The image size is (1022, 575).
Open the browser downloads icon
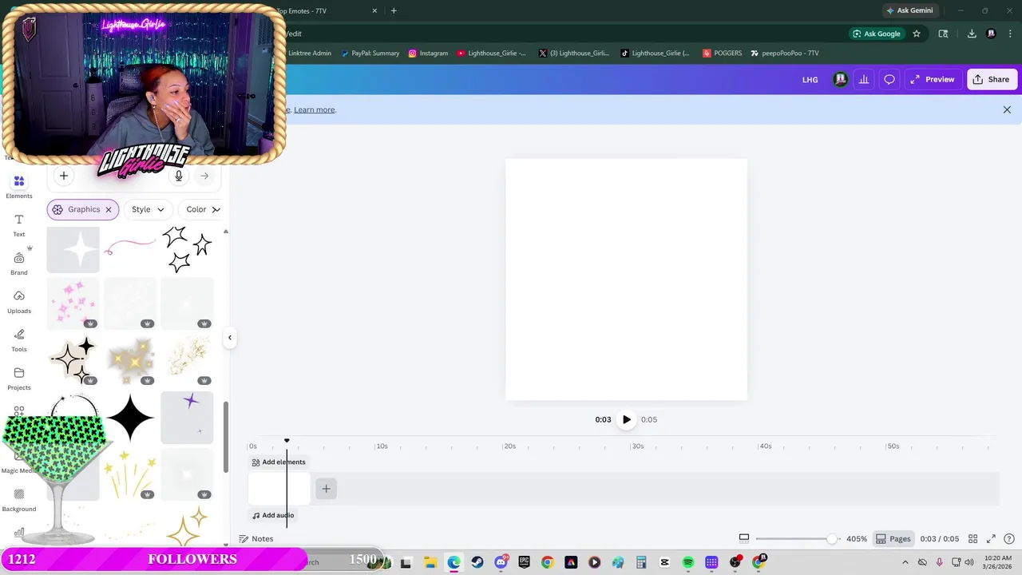(972, 34)
